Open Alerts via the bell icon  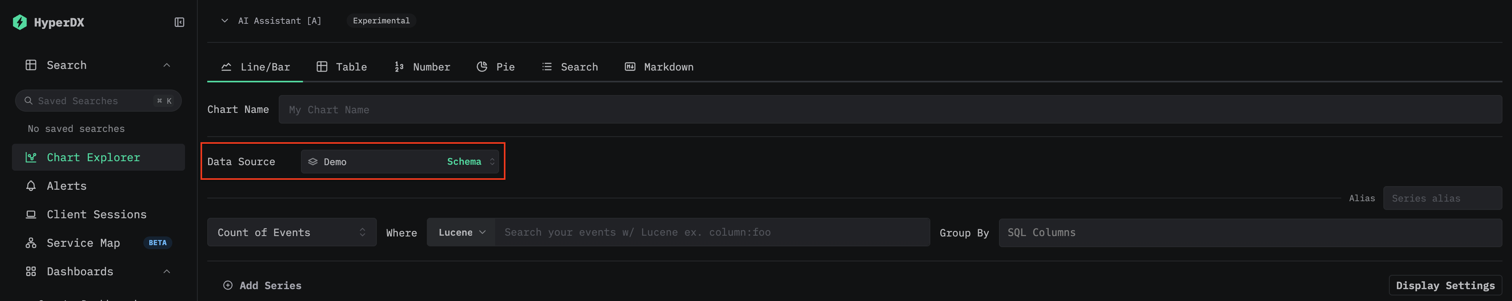[31, 186]
